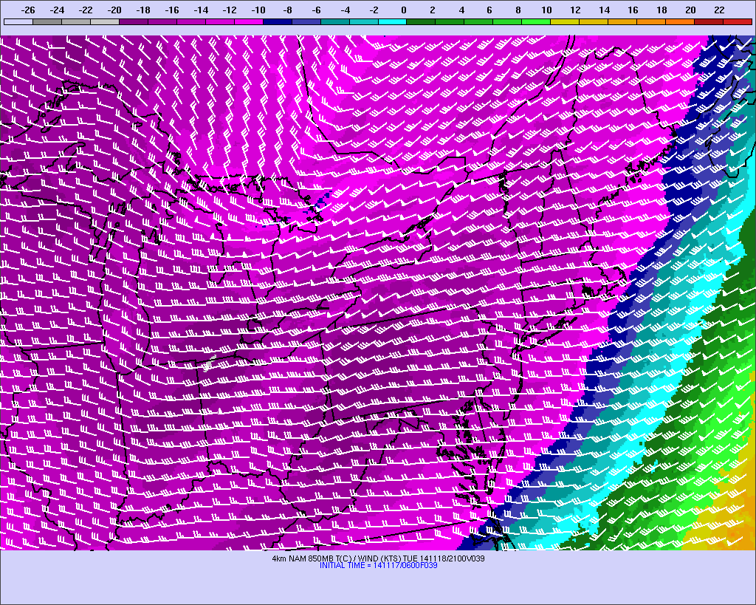
Task: Click the 6 temperature scale label
Action: tap(489, 10)
